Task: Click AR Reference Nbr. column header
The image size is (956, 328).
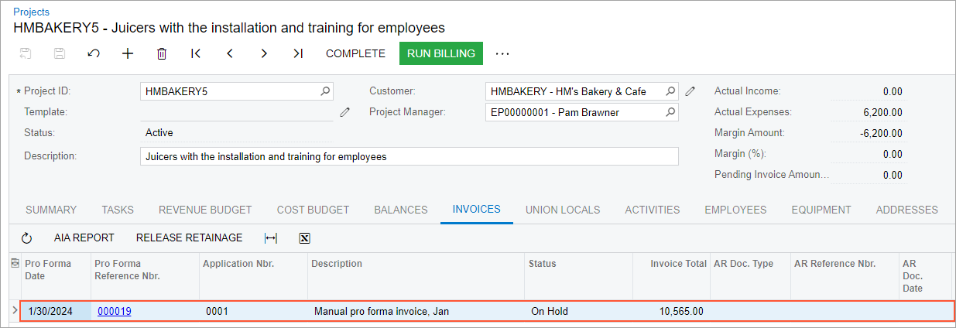Action: [845, 275]
